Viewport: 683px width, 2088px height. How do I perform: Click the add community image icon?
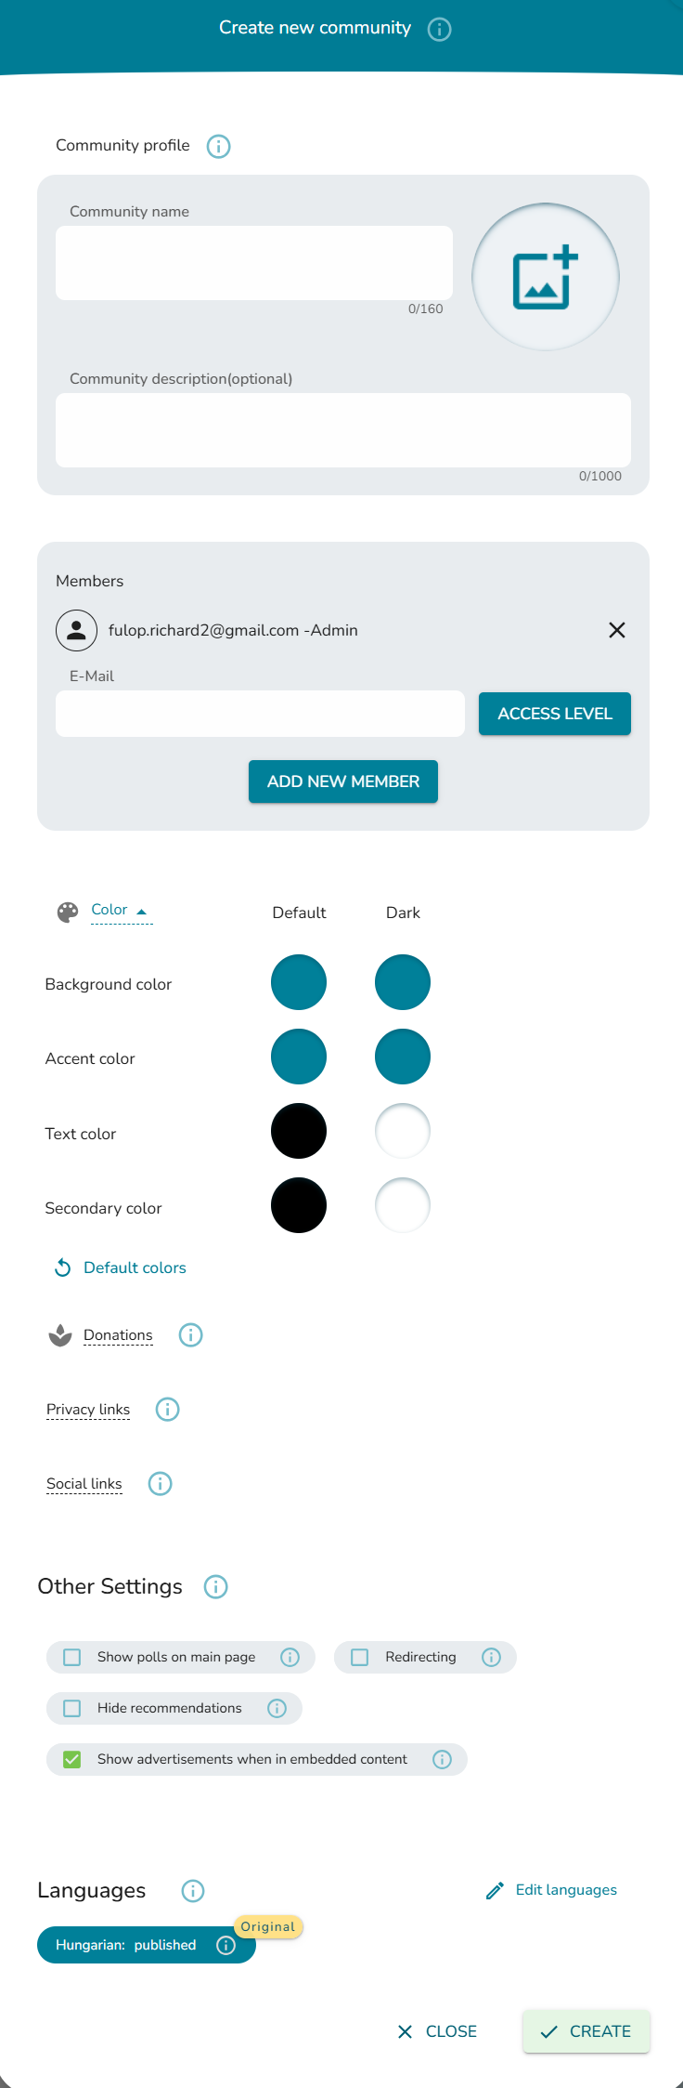(546, 277)
